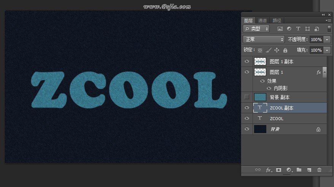Click the 内阴影 effect label
The width and height of the screenshot is (334, 187).
coord(281,88)
